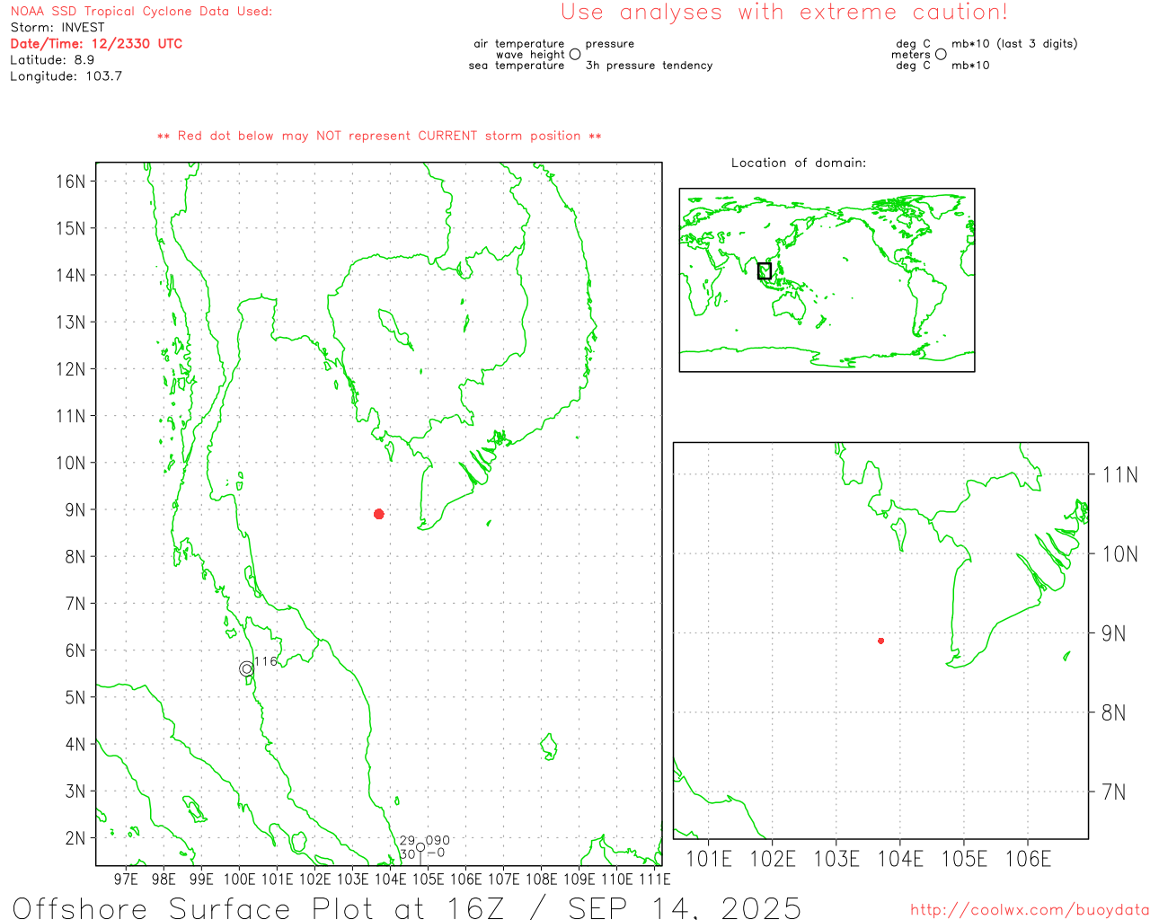Click the '100E' longitude label on main map
The image size is (1150, 920).
tap(240, 879)
